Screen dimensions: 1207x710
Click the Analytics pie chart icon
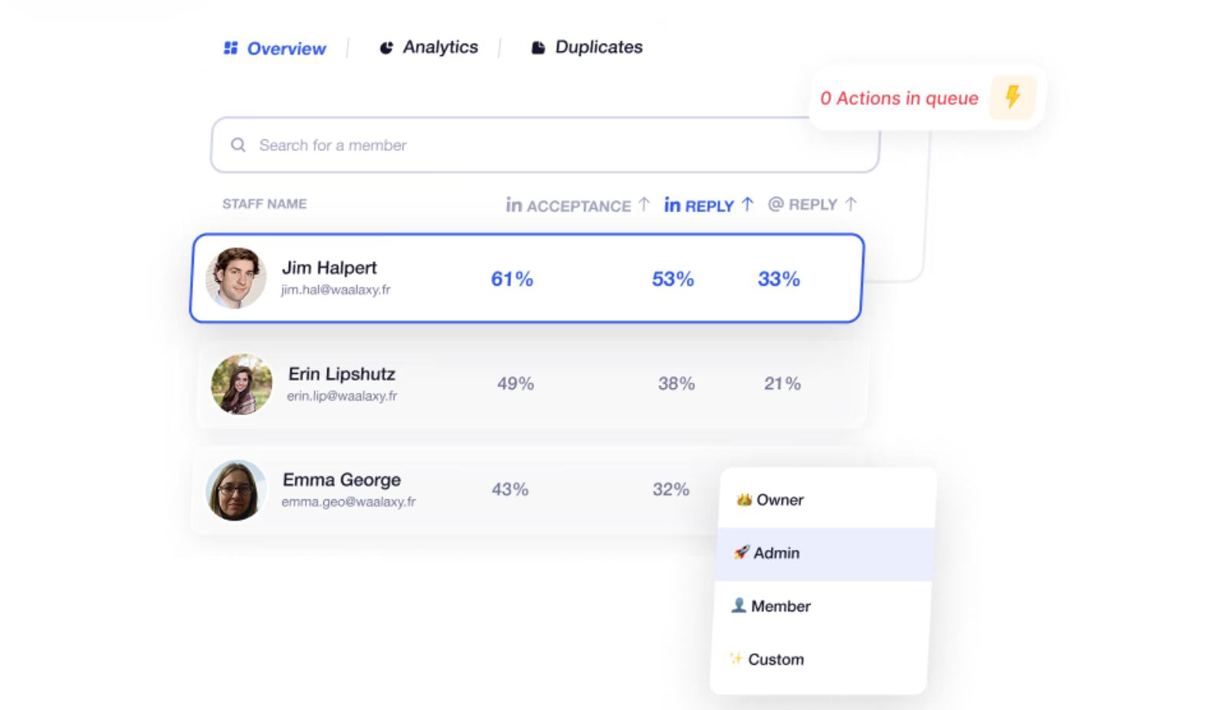tap(386, 47)
